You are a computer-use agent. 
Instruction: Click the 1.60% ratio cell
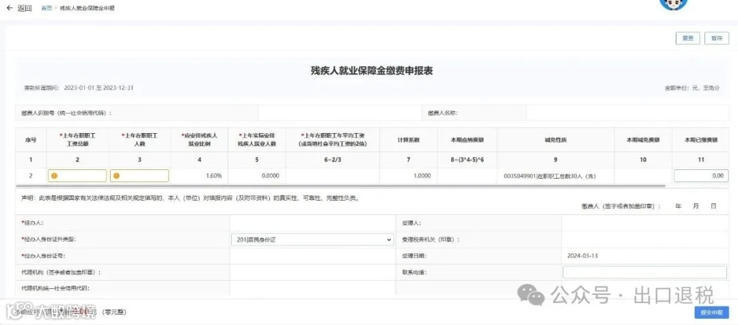[x=199, y=175]
